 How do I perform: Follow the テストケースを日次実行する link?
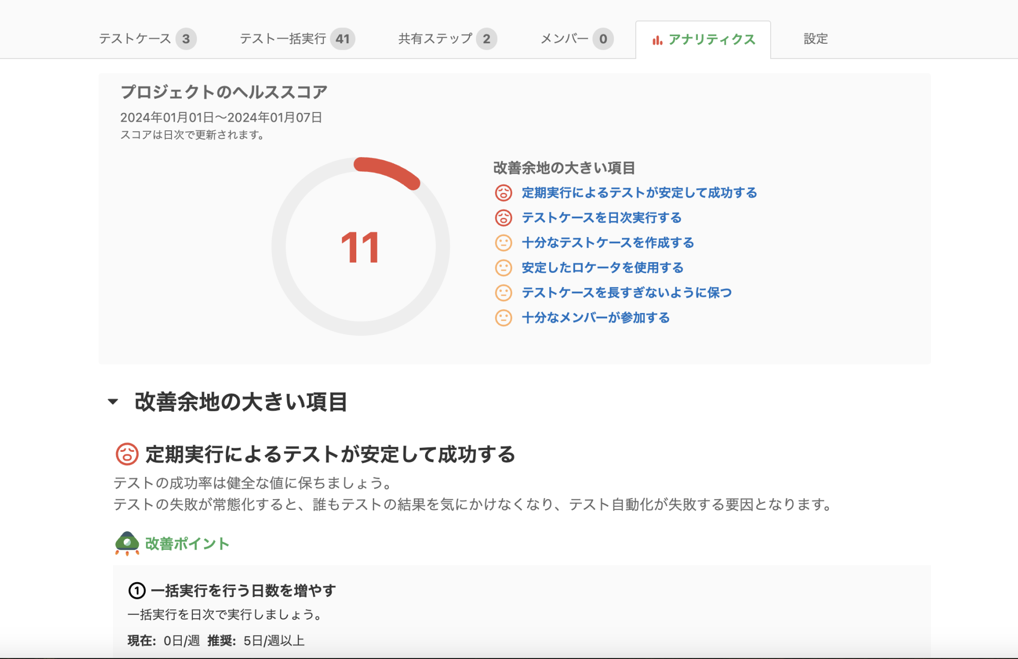click(x=601, y=218)
